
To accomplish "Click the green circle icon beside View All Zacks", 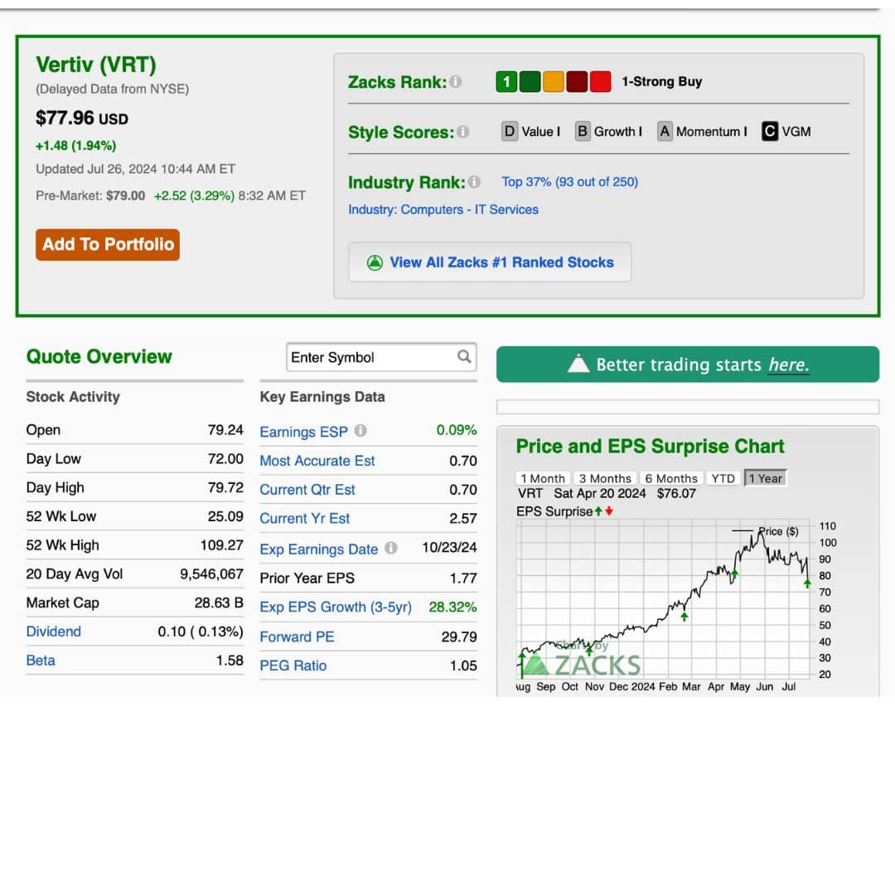I will (x=375, y=263).
